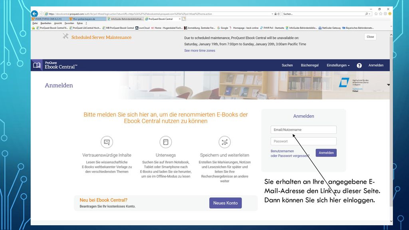Click the Email/Nutzername input field
The height and width of the screenshot is (230, 409).
coord(304,130)
